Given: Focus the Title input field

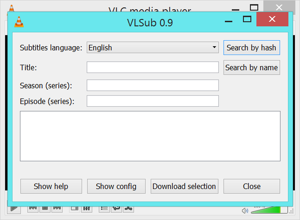Looking at the screenshot, I should 152,67.
